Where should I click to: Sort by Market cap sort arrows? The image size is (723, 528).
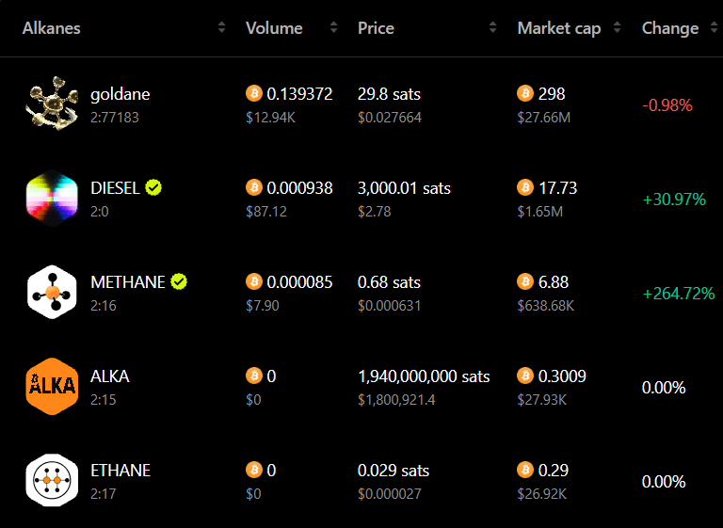click(617, 27)
